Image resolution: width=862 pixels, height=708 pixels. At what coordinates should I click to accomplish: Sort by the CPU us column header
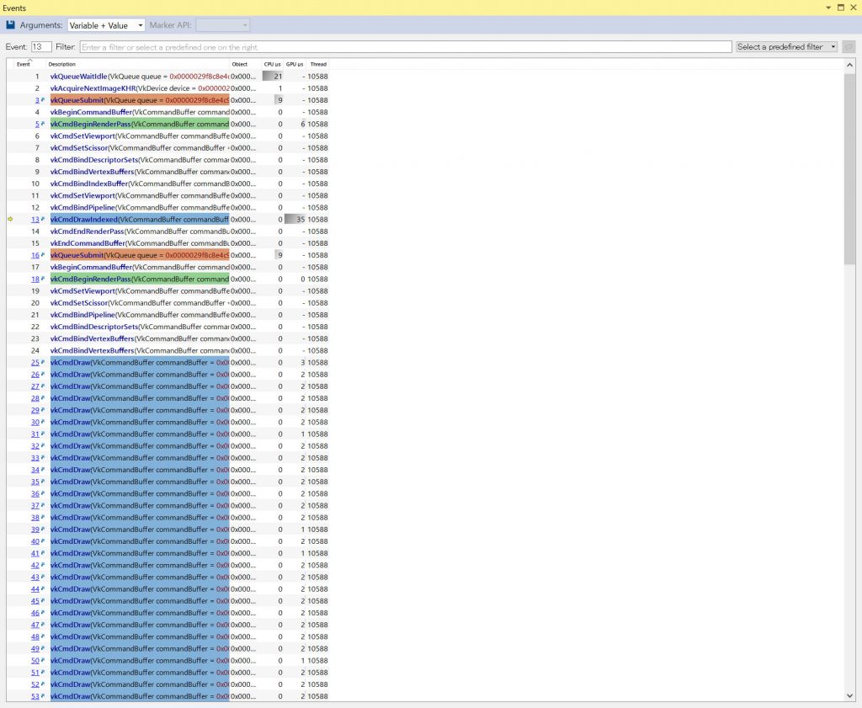coord(272,64)
